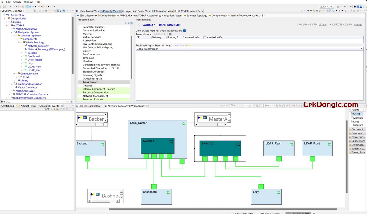Click the Timing Path palette entry

357,152
